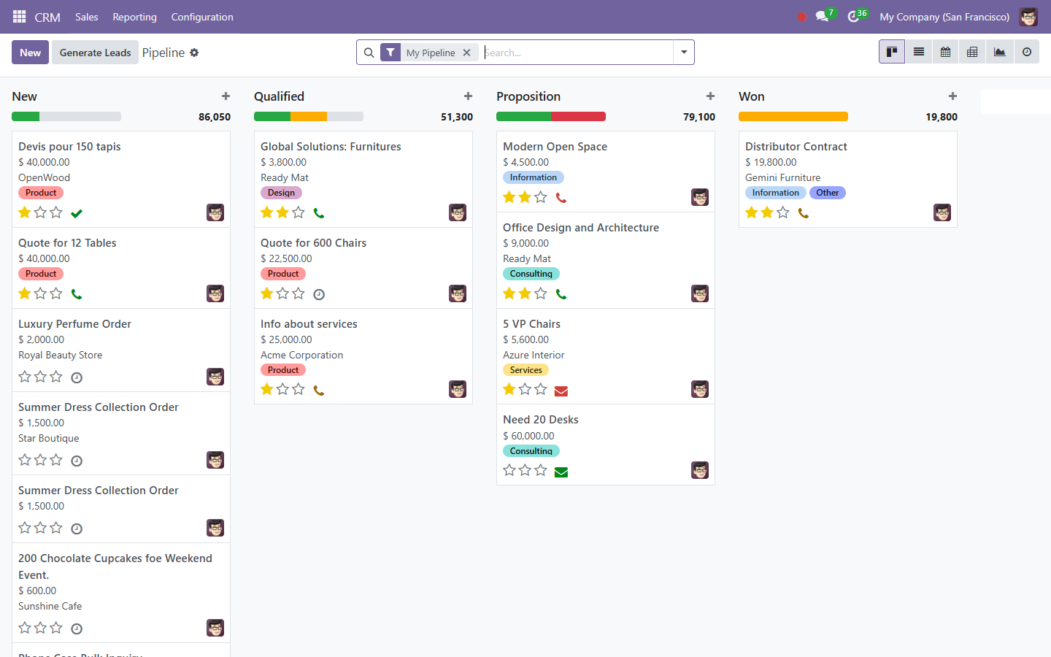The width and height of the screenshot is (1051, 657).
Task: Click red segment of Proposition progress bar
Action: [579, 117]
